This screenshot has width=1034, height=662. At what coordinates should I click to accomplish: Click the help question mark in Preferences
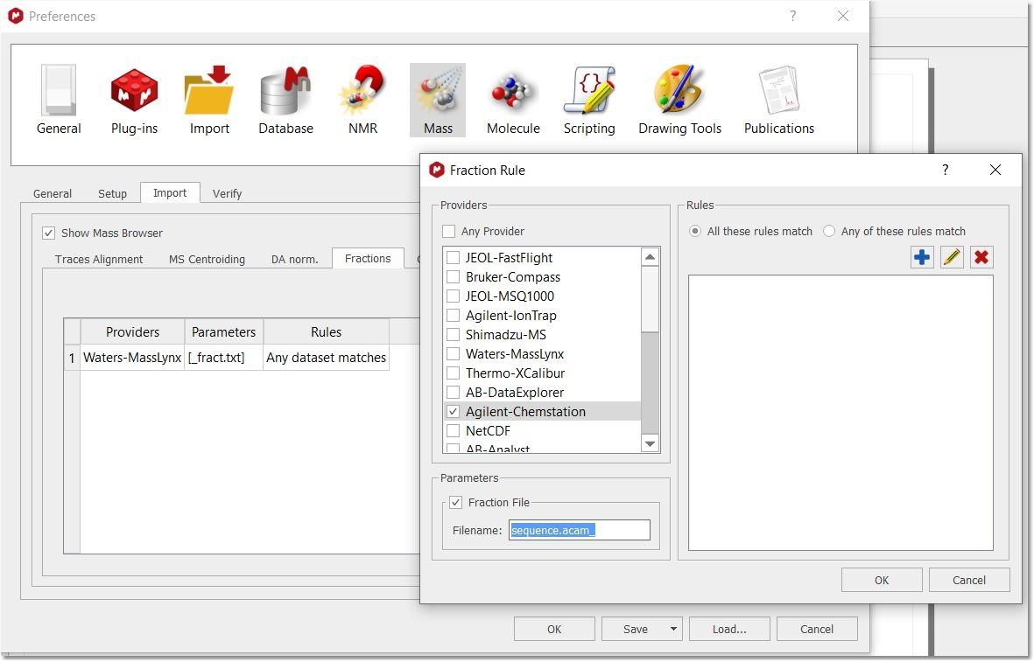[x=792, y=16]
